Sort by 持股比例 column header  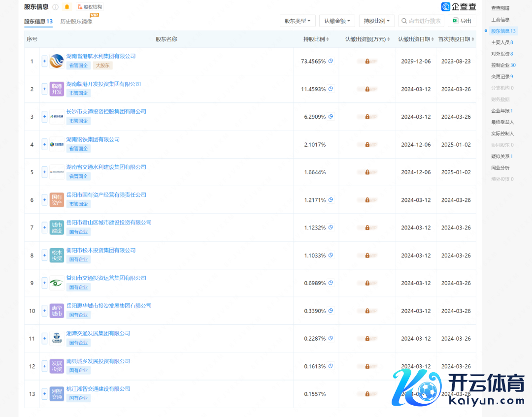point(316,39)
